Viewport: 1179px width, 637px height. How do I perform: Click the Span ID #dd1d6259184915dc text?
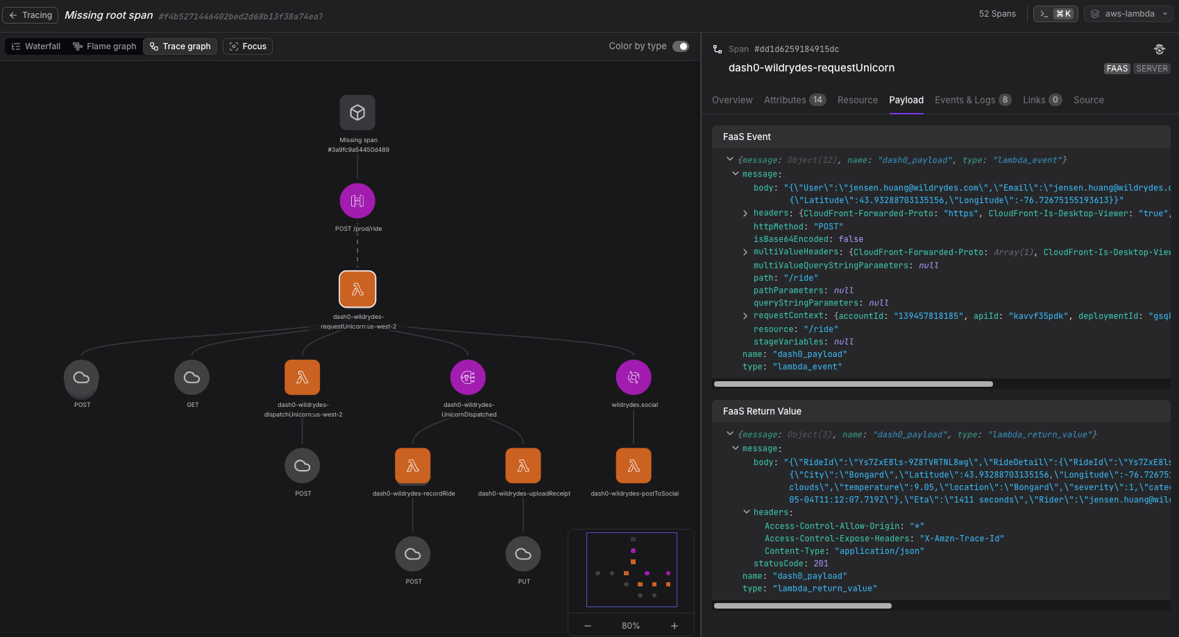coord(797,49)
